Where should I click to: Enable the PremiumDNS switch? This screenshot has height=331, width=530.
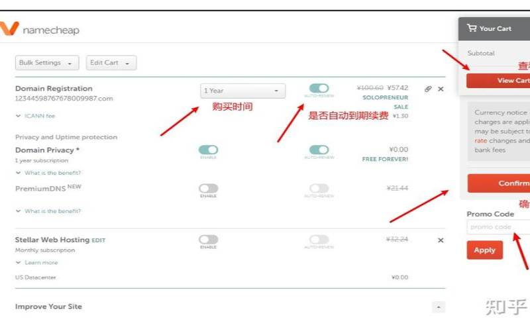point(208,188)
